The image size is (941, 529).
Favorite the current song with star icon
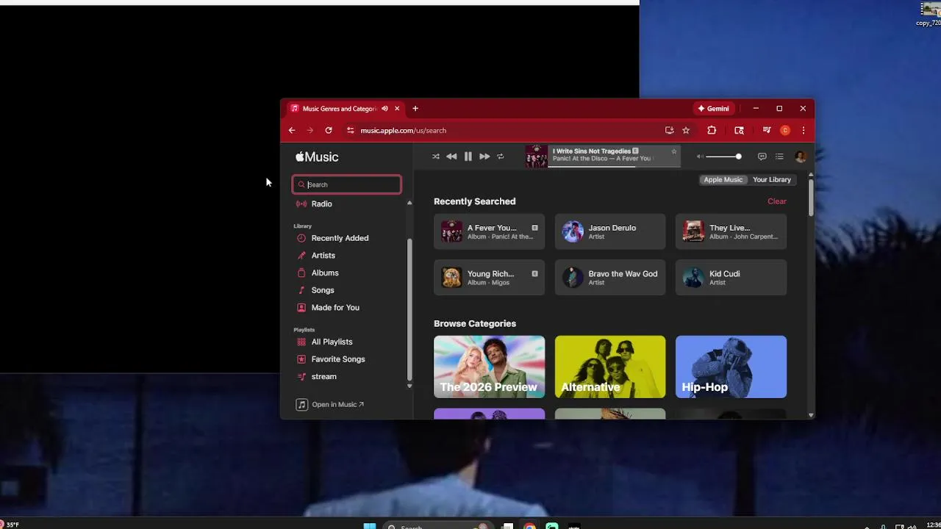673,151
